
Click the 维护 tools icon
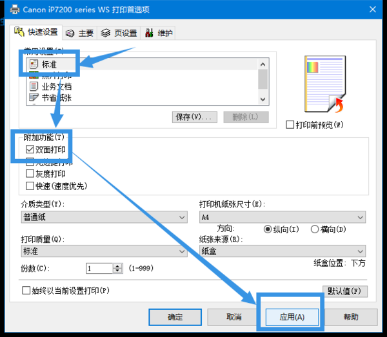(149, 33)
